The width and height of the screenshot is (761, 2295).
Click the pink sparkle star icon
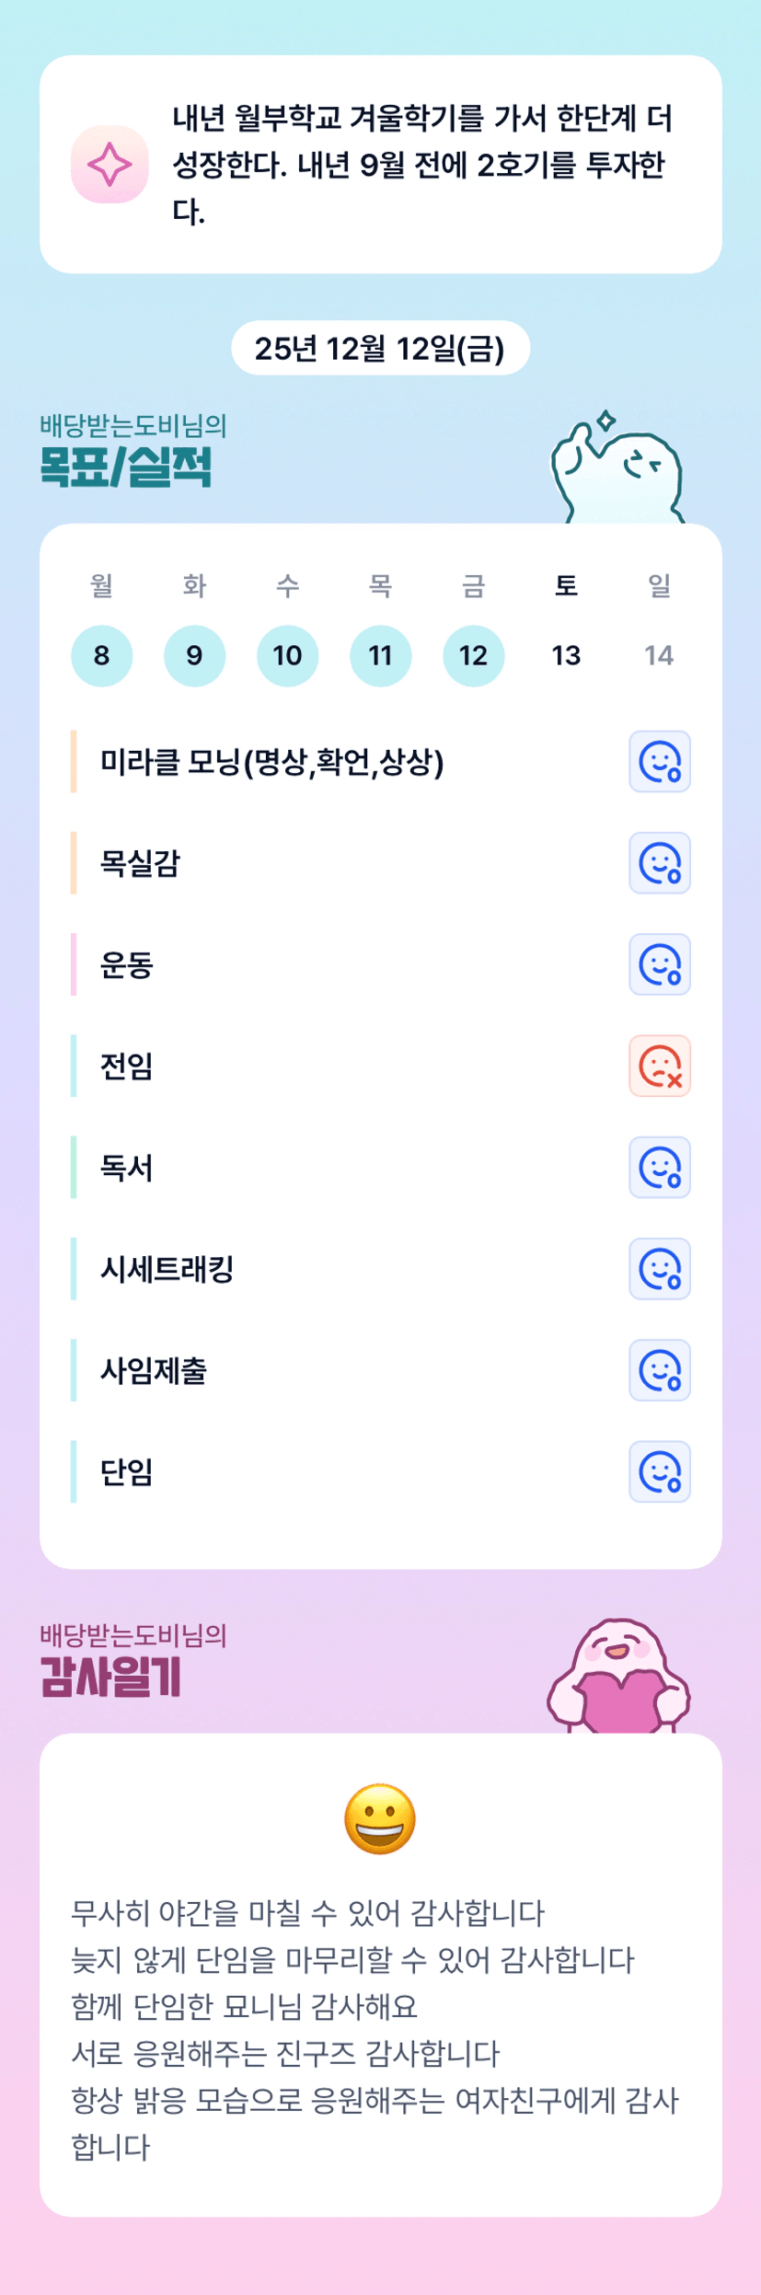110,165
